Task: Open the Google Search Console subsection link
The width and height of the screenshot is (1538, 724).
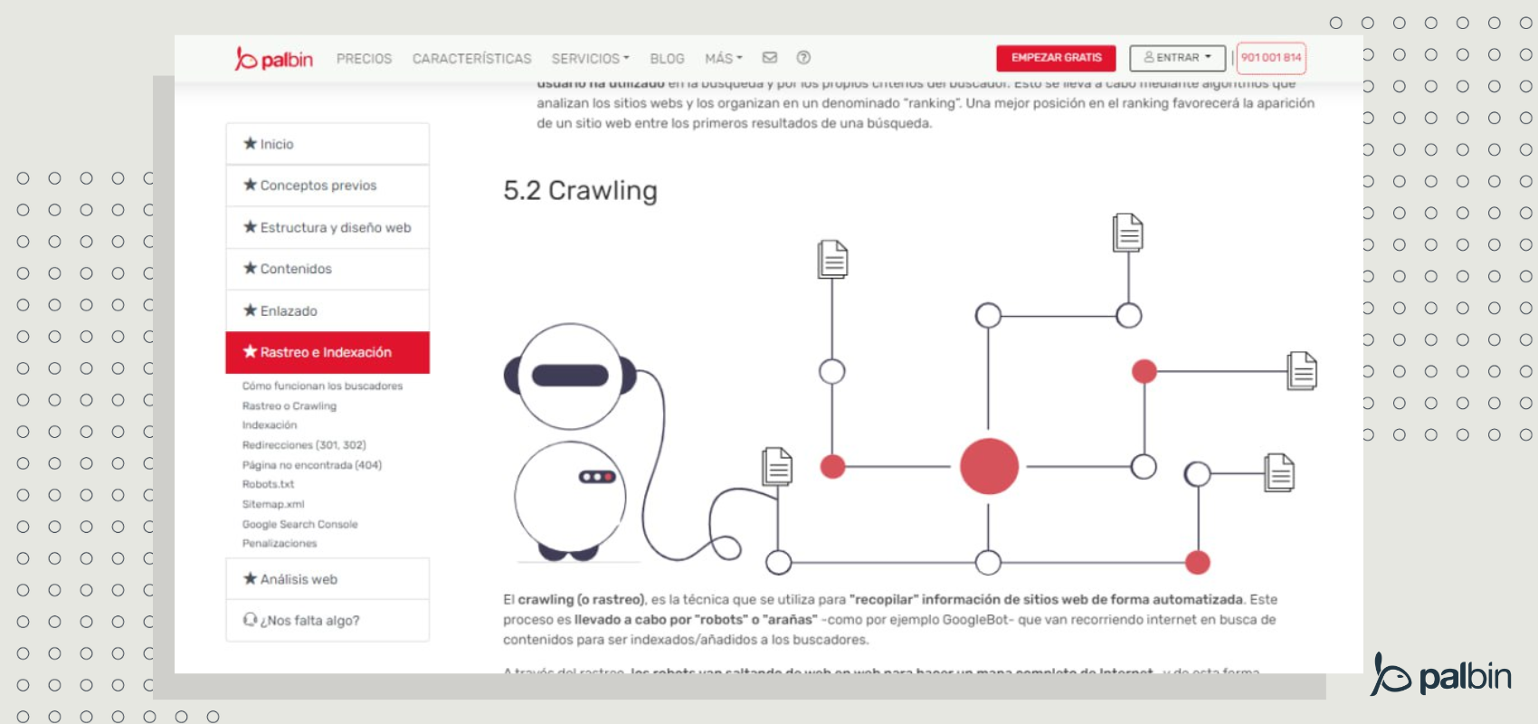Action: coord(299,524)
